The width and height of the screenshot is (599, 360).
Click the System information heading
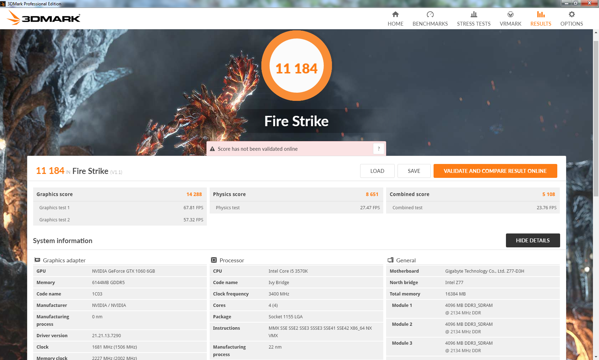(x=63, y=241)
